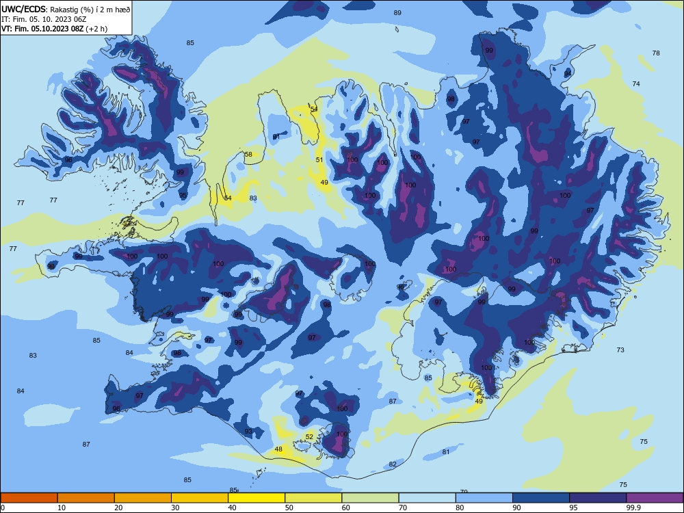Click the map humidity value 82

pyautogui.click(x=393, y=464)
